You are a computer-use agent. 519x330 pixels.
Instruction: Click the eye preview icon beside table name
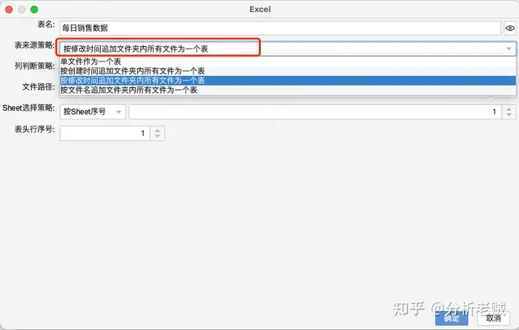(510, 28)
